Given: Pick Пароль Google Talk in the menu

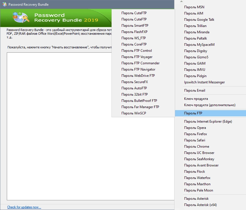Looking at the screenshot, I should point(210,20).
